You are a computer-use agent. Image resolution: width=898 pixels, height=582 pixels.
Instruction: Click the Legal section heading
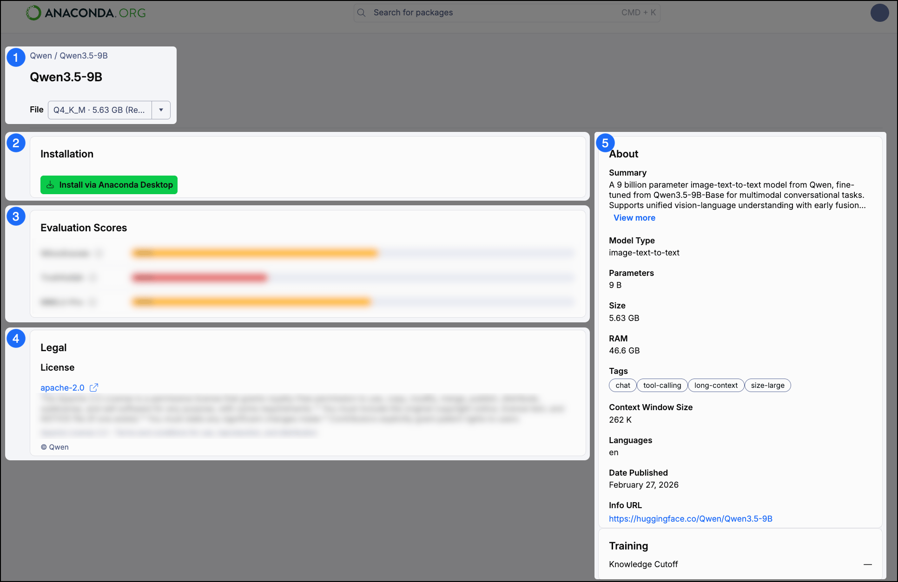(x=53, y=348)
